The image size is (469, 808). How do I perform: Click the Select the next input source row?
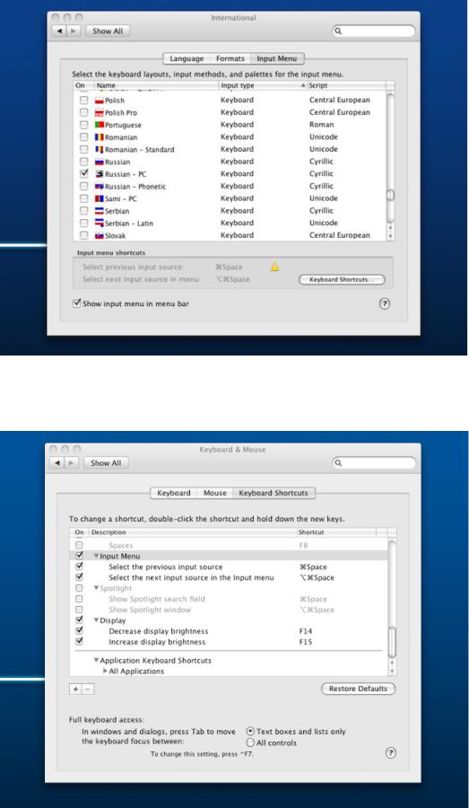click(x=229, y=577)
